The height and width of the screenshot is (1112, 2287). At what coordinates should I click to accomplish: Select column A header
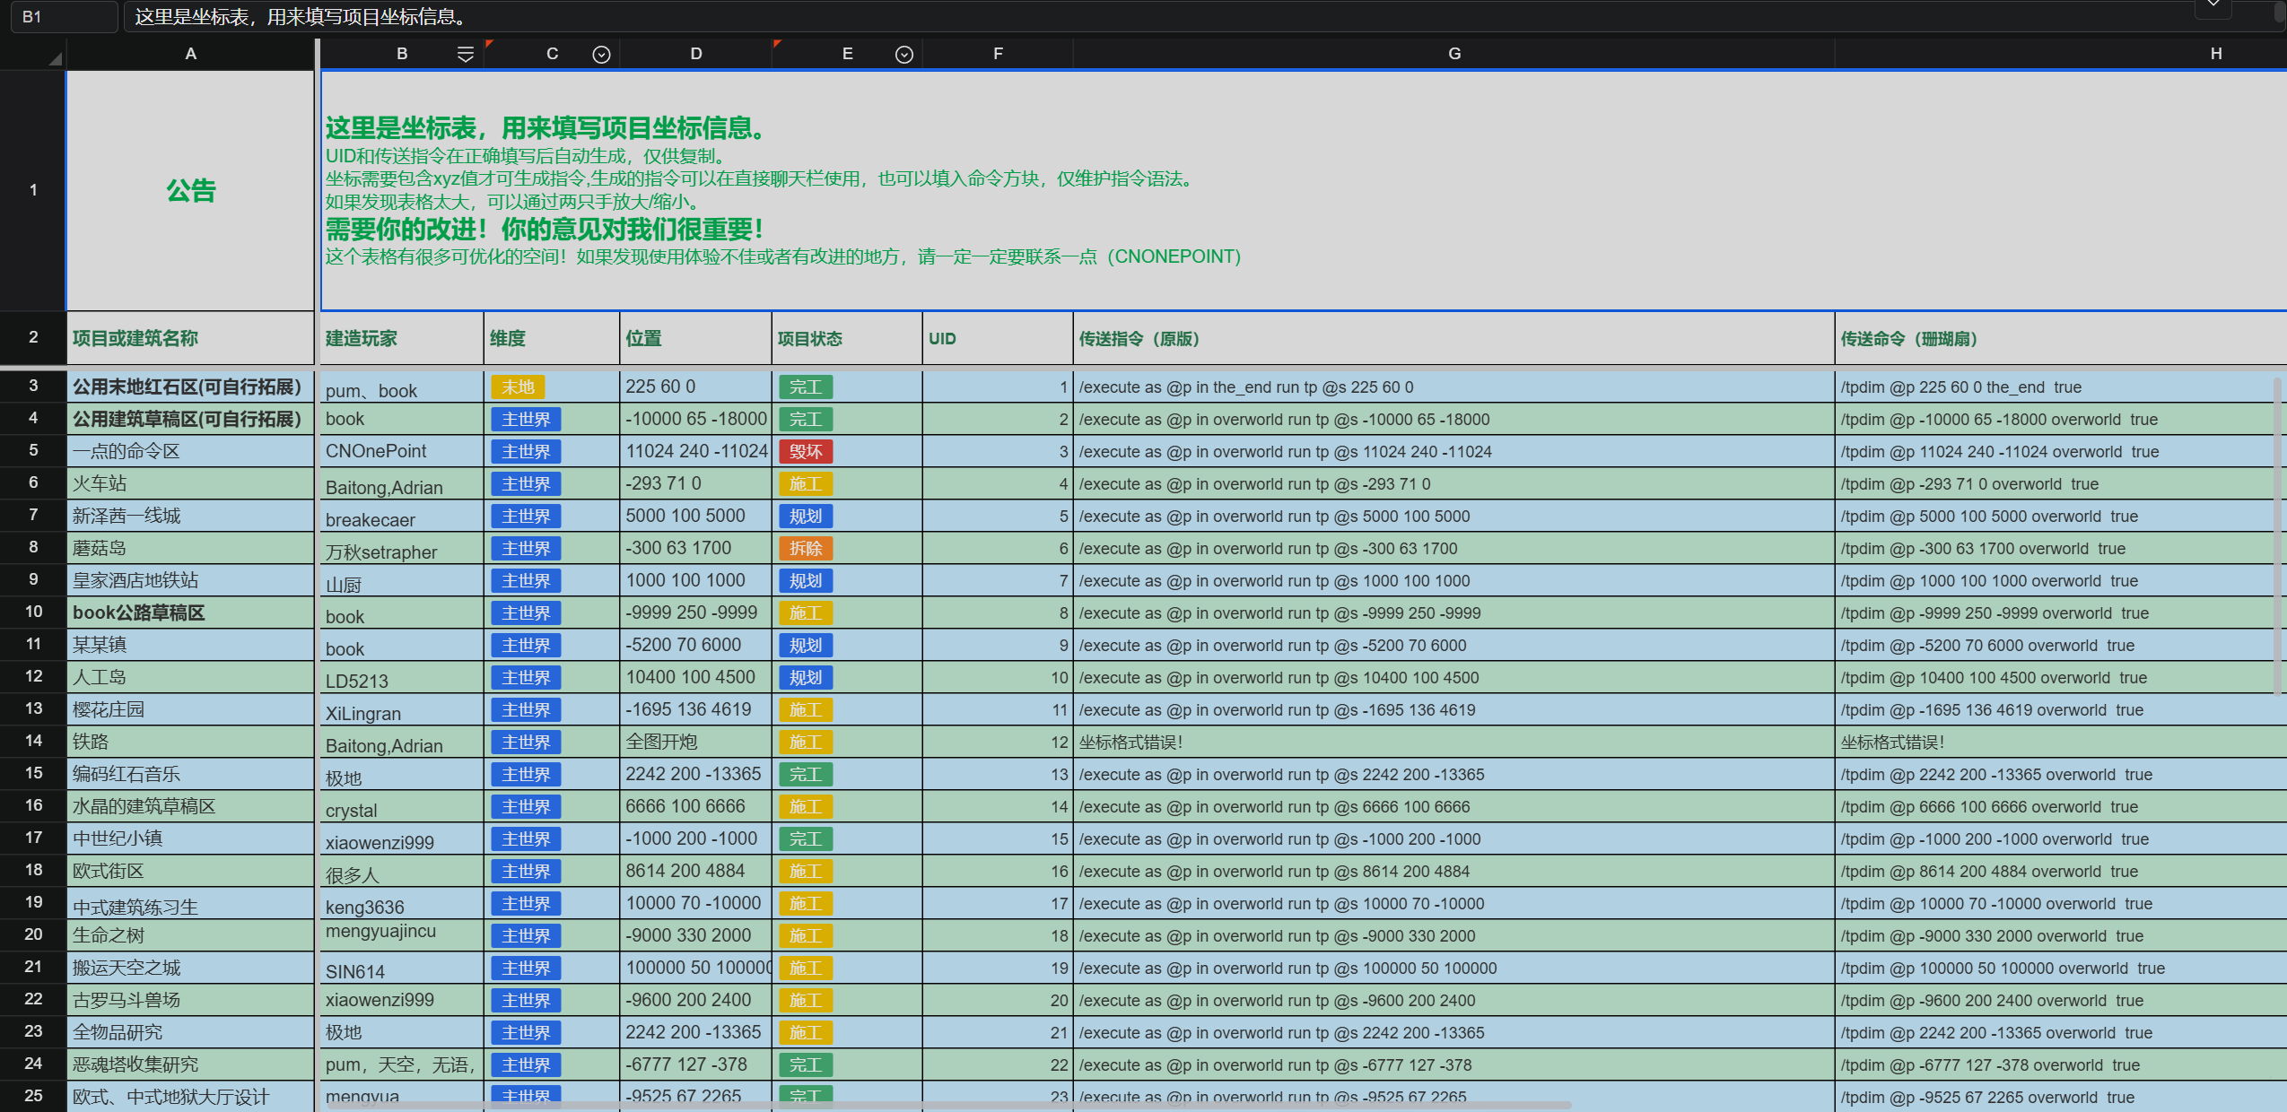[190, 54]
